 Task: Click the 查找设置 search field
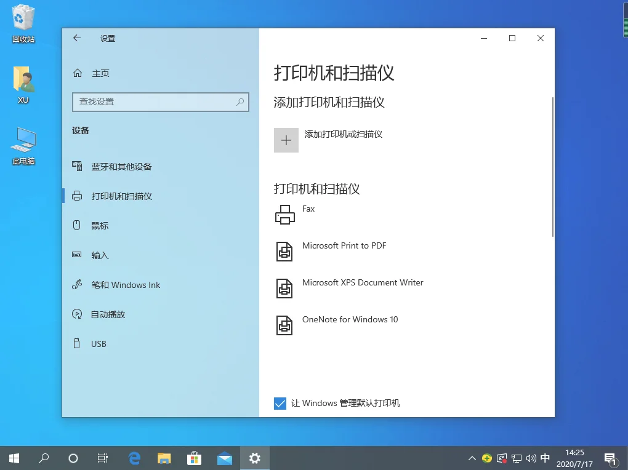[x=161, y=102]
